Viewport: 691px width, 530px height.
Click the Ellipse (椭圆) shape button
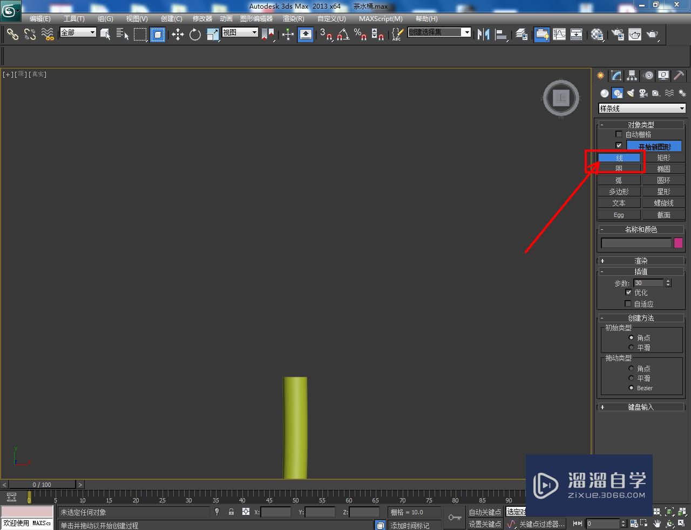pyautogui.click(x=663, y=169)
